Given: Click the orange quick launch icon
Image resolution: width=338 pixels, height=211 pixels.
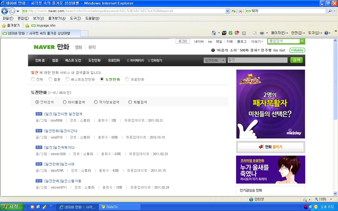Looking at the screenshot, I should point(32,207).
